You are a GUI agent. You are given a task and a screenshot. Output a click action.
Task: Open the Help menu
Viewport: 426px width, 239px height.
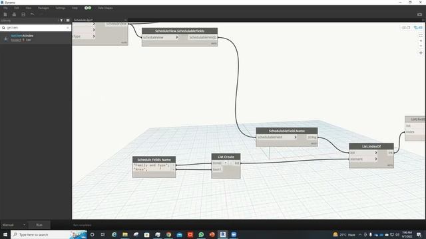click(75, 8)
